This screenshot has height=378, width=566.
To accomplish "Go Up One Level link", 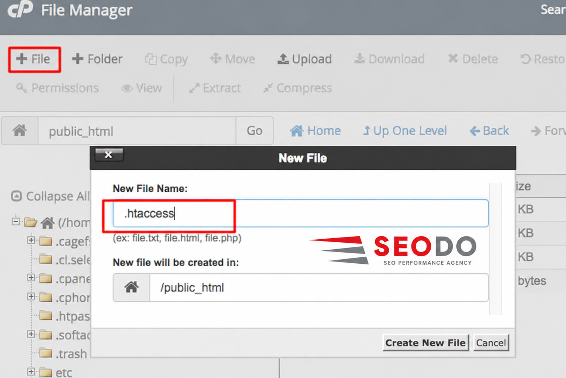I will point(405,131).
